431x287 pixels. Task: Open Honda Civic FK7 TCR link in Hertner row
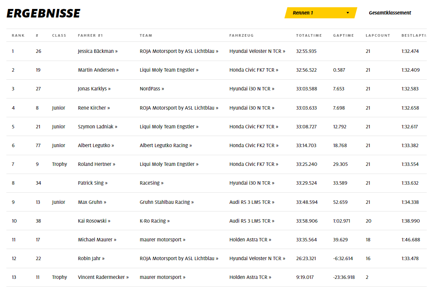254,164
